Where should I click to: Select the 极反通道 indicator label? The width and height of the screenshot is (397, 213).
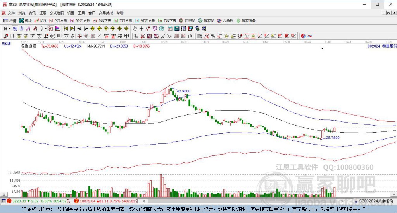click(x=29, y=46)
